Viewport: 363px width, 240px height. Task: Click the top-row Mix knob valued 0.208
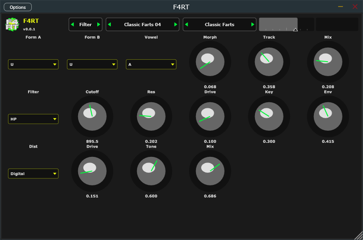pyautogui.click(x=328, y=62)
